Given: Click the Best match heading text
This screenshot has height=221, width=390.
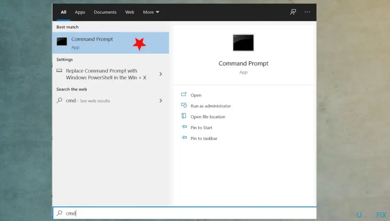Looking at the screenshot, I should [67, 27].
